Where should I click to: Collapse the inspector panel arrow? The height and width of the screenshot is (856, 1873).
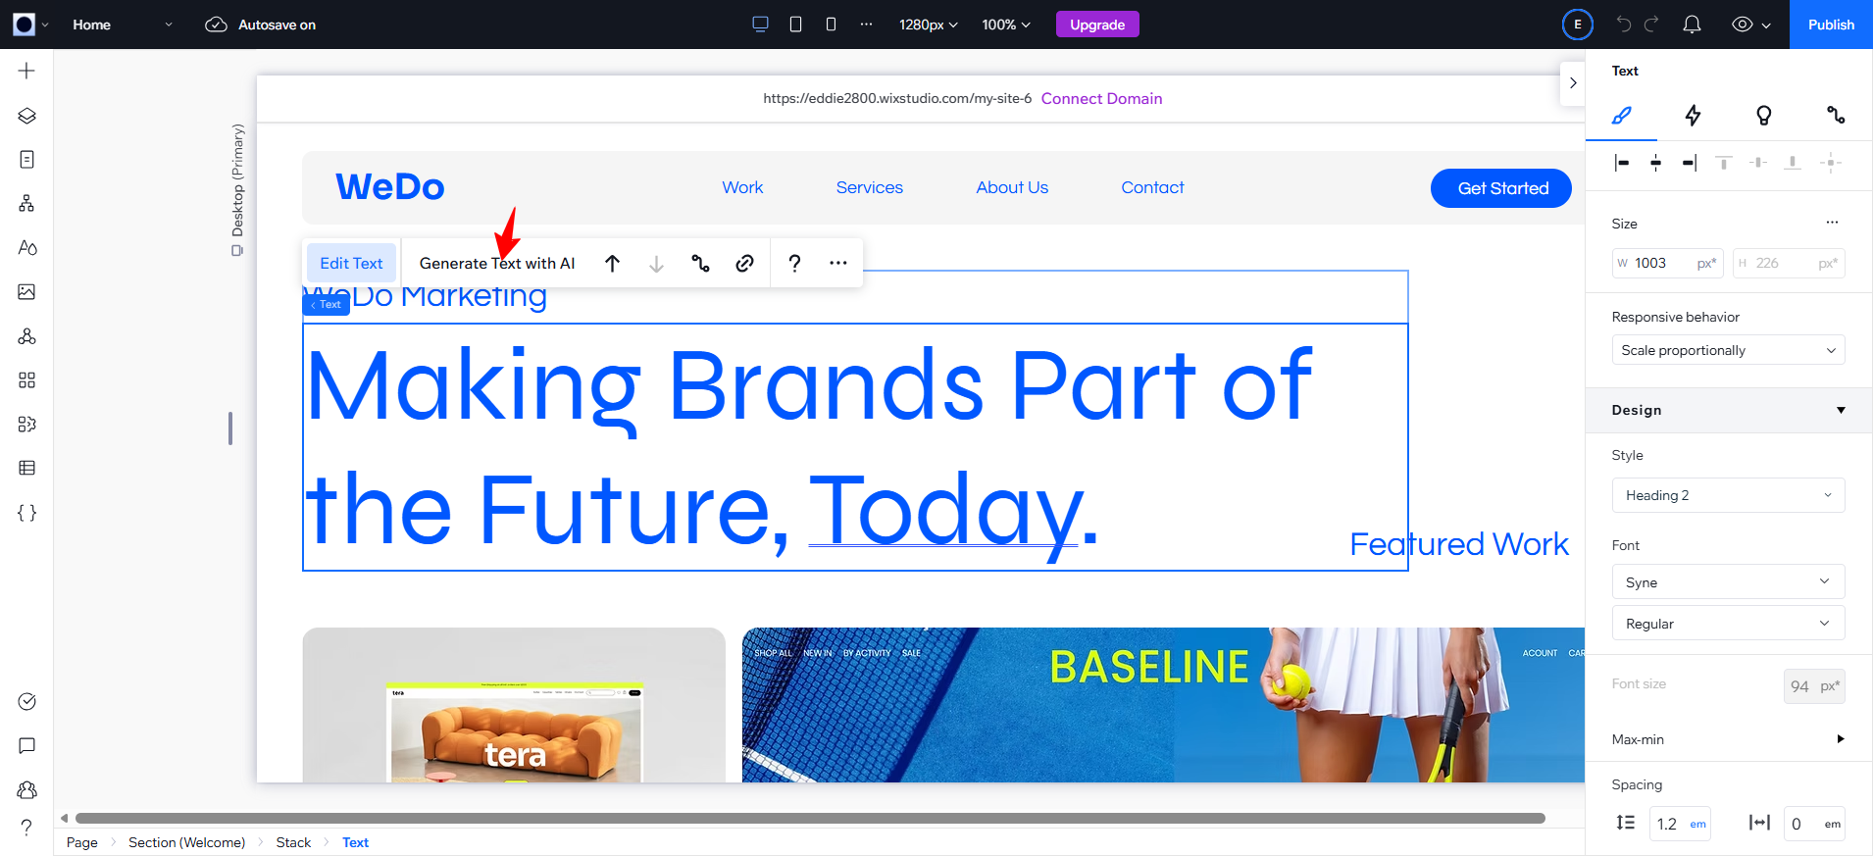(1573, 83)
